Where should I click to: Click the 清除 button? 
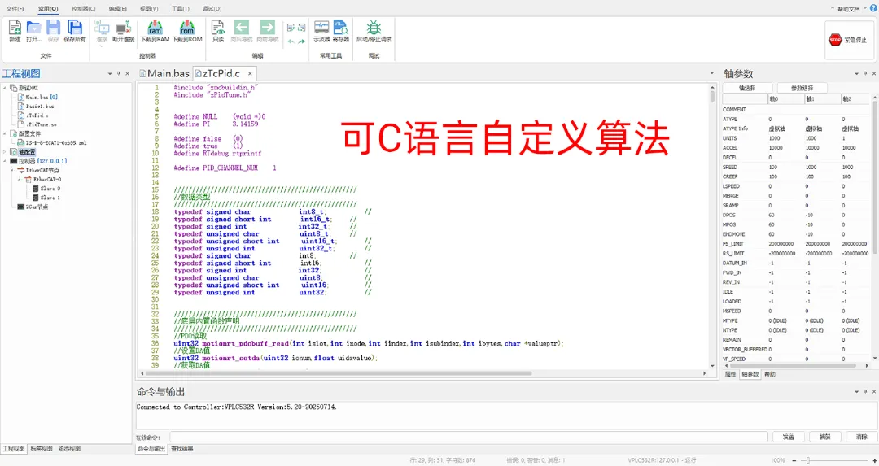[862, 437]
